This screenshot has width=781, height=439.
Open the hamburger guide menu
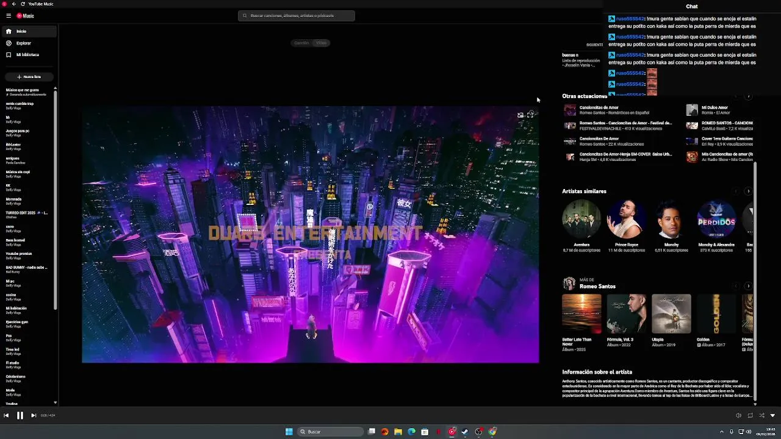(x=8, y=16)
